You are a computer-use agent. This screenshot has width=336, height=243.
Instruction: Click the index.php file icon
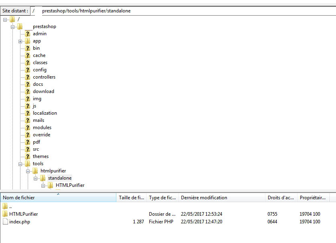click(5, 221)
